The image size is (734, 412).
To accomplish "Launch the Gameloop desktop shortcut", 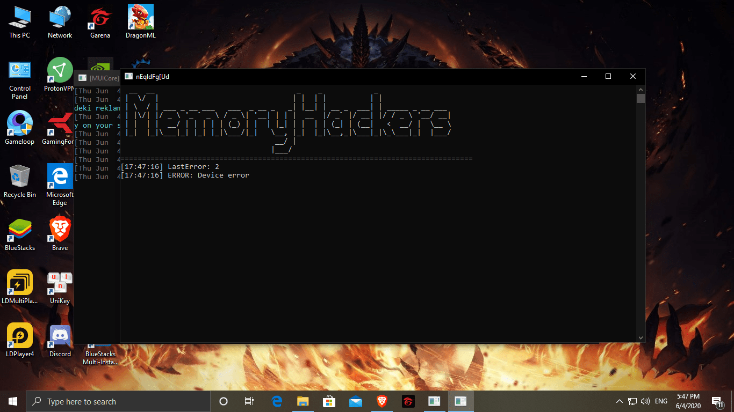I will pyautogui.click(x=20, y=128).
